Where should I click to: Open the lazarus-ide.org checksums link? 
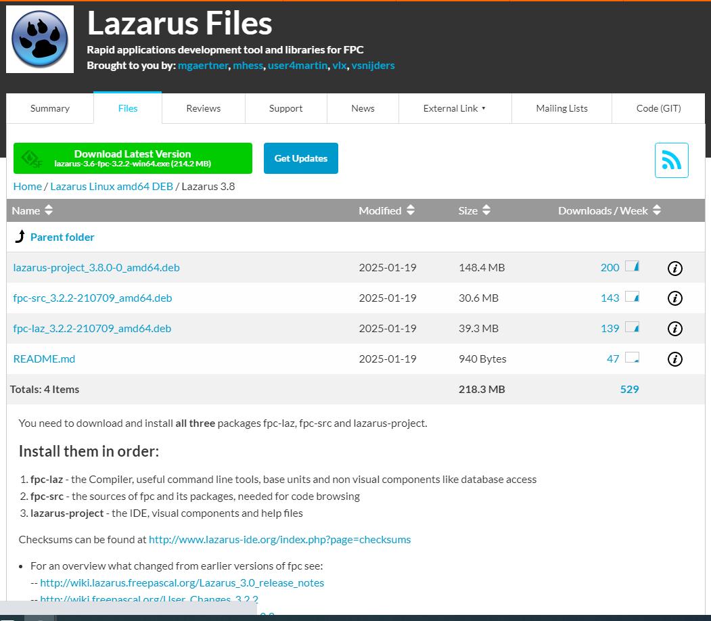pyautogui.click(x=279, y=539)
